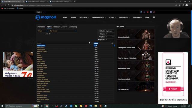Open the site search magnifier icon

coord(154,17)
